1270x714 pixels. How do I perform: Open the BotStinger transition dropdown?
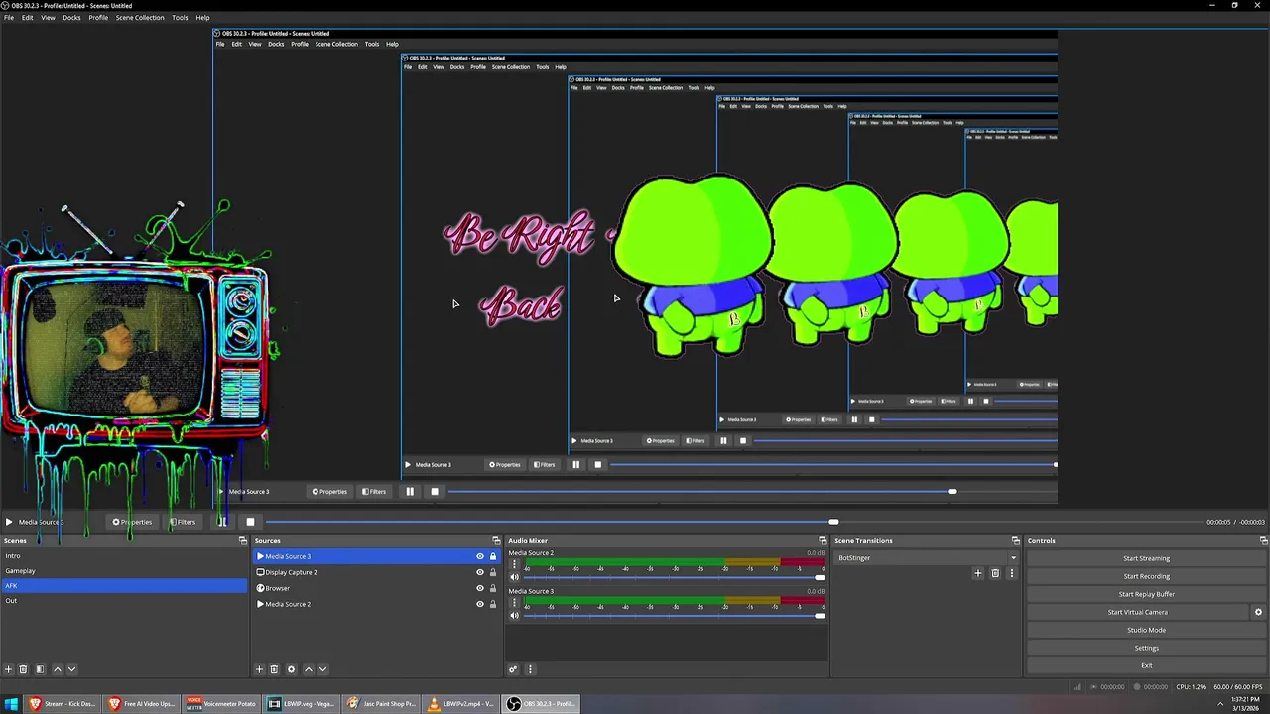click(927, 558)
